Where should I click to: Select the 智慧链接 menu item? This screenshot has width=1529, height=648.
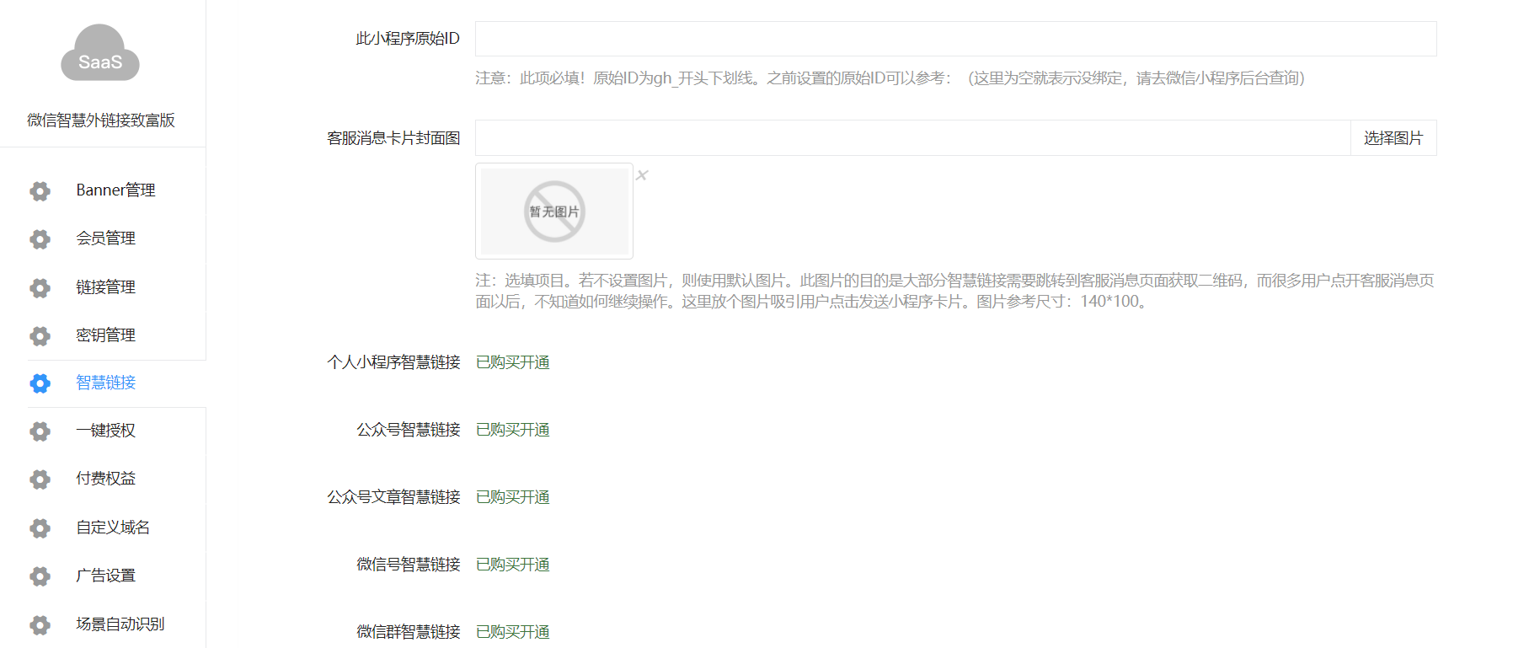coord(105,383)
